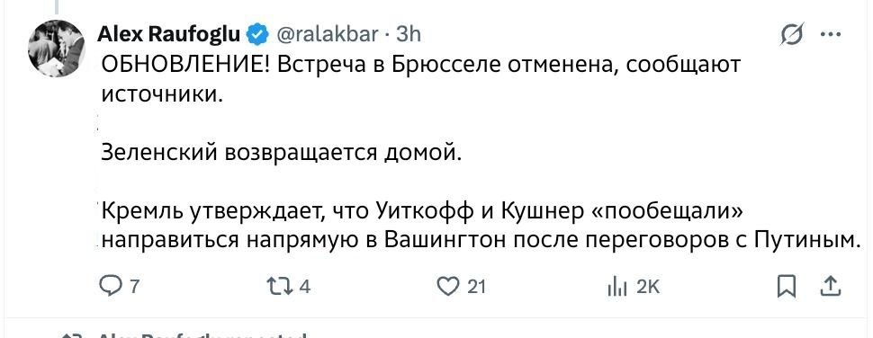The image size is (873, 338).
Task: Click the Grok explain icon
Action: coord(792,36)
